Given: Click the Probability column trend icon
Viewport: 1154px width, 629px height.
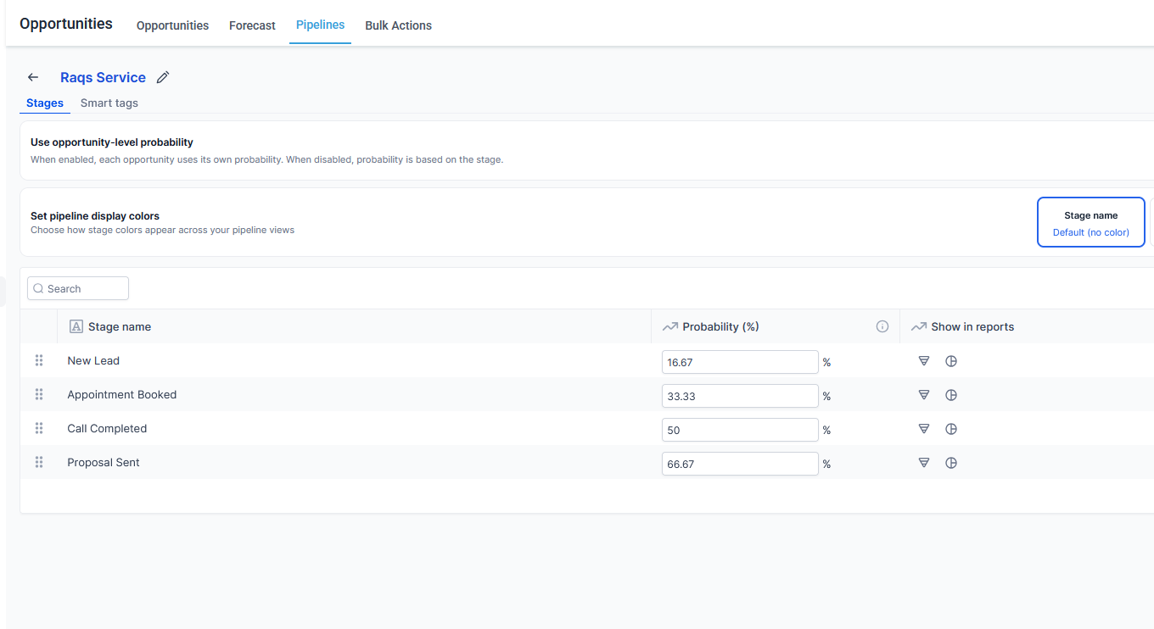Looking at the screenshot, I should pyautogui.click(x=670, y=326).
